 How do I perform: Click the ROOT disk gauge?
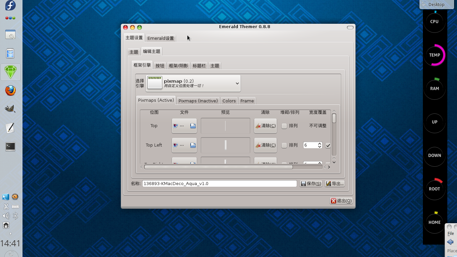pos(435,189)
